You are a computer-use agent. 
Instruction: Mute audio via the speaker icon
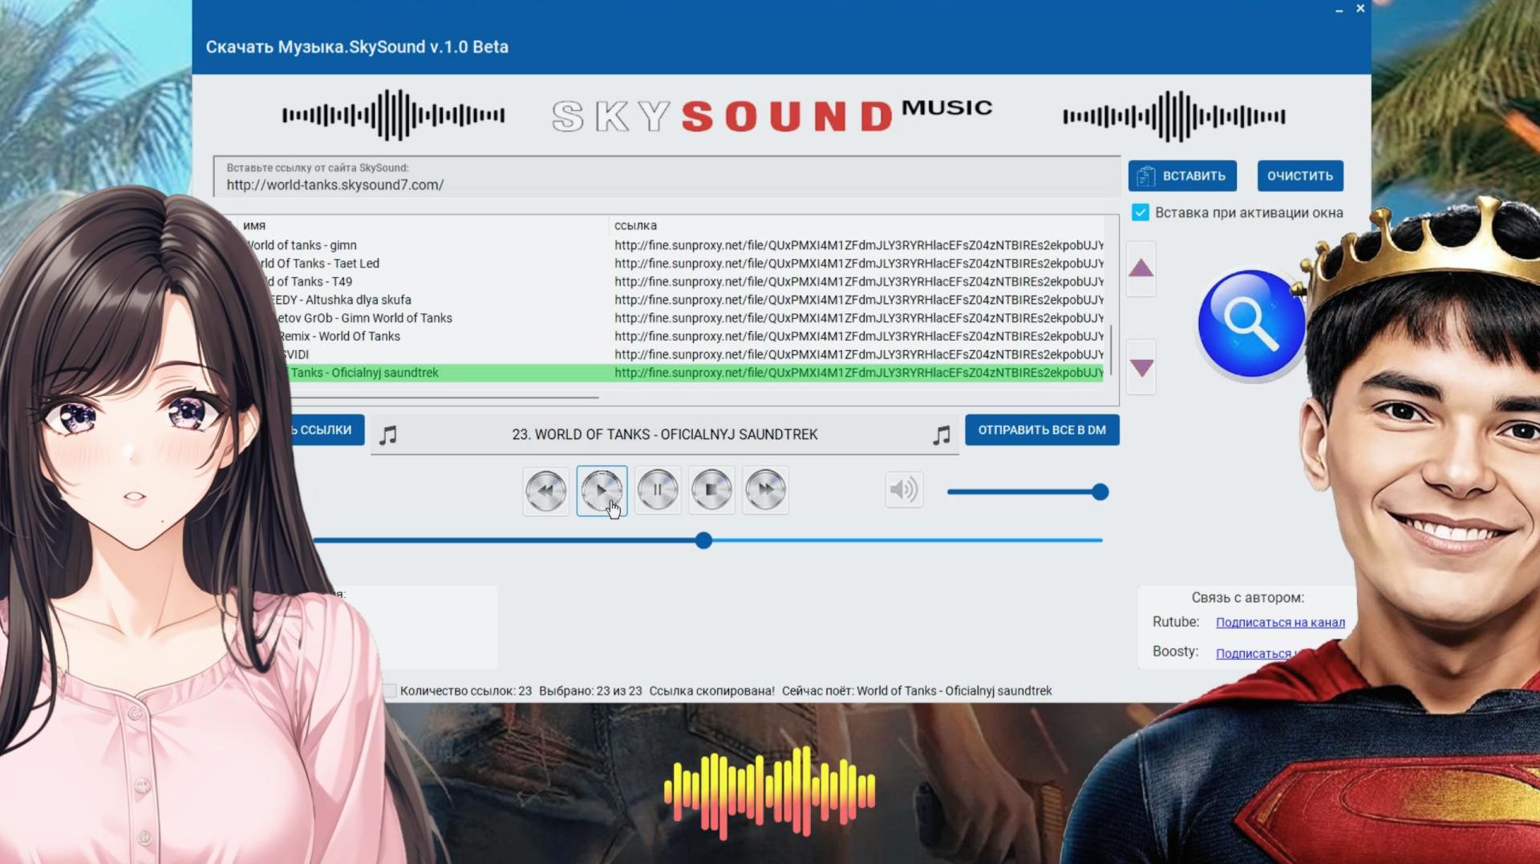point(904,490)
